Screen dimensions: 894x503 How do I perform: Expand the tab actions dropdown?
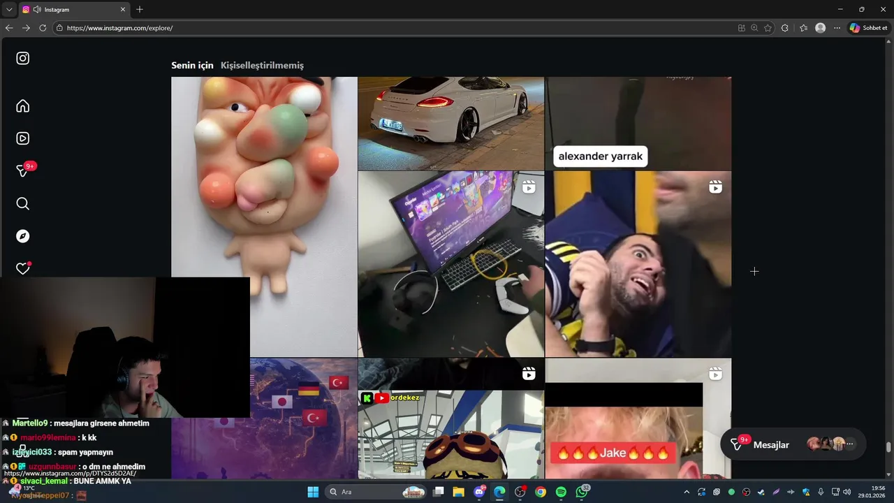(x=9, y=10)
